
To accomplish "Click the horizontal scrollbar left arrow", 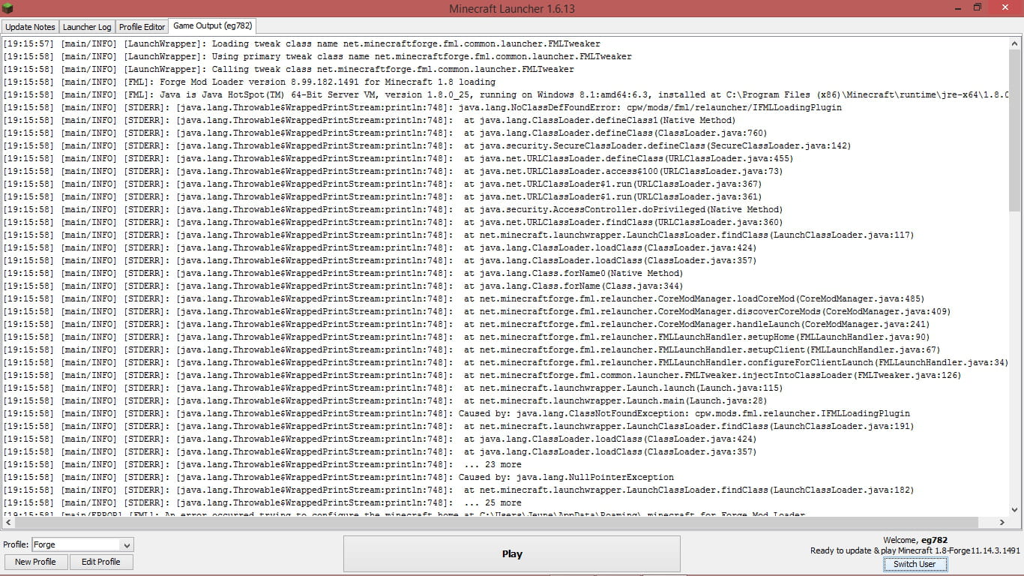I will [x=9, y=522].
